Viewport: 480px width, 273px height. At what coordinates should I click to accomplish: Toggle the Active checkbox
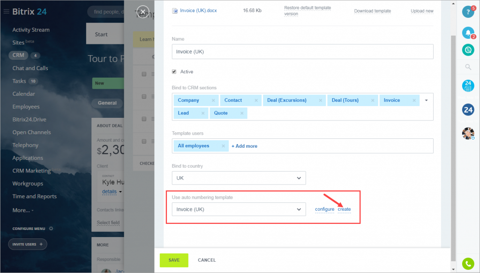tap(174, 72)
